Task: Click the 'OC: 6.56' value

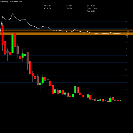Action: [91, 6]
